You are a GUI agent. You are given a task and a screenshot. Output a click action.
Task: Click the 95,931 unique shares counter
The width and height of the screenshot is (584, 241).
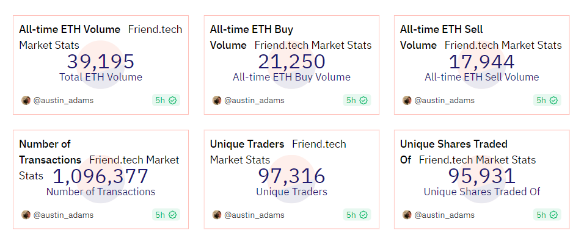click(481, 176)
